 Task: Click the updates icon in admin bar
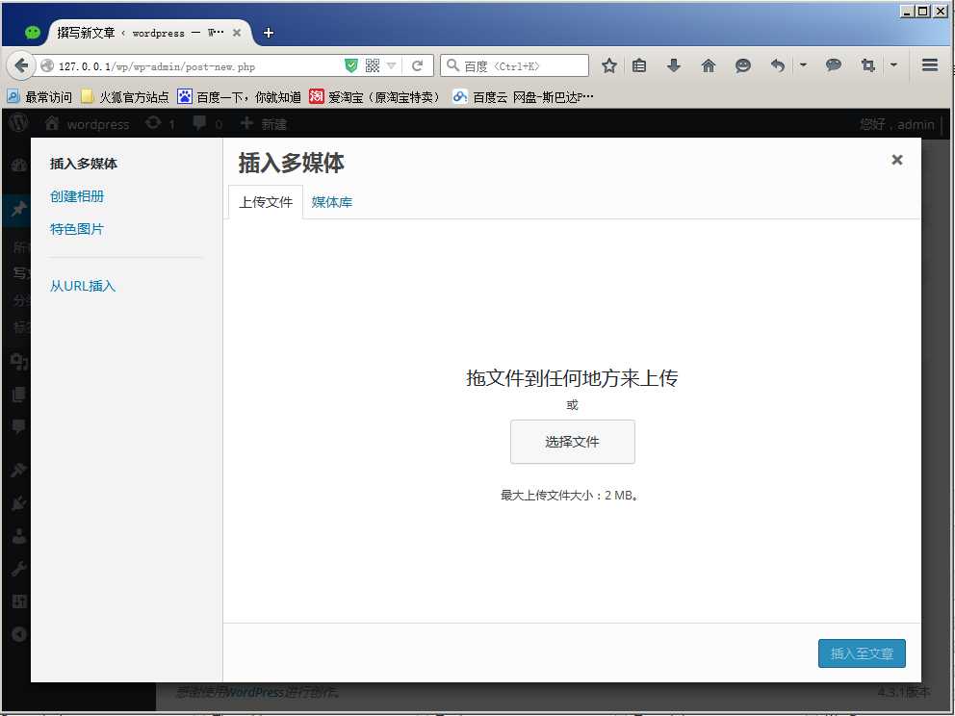point(160,124)
